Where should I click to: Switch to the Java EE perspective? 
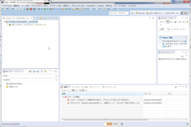click(x=140, y=13)
